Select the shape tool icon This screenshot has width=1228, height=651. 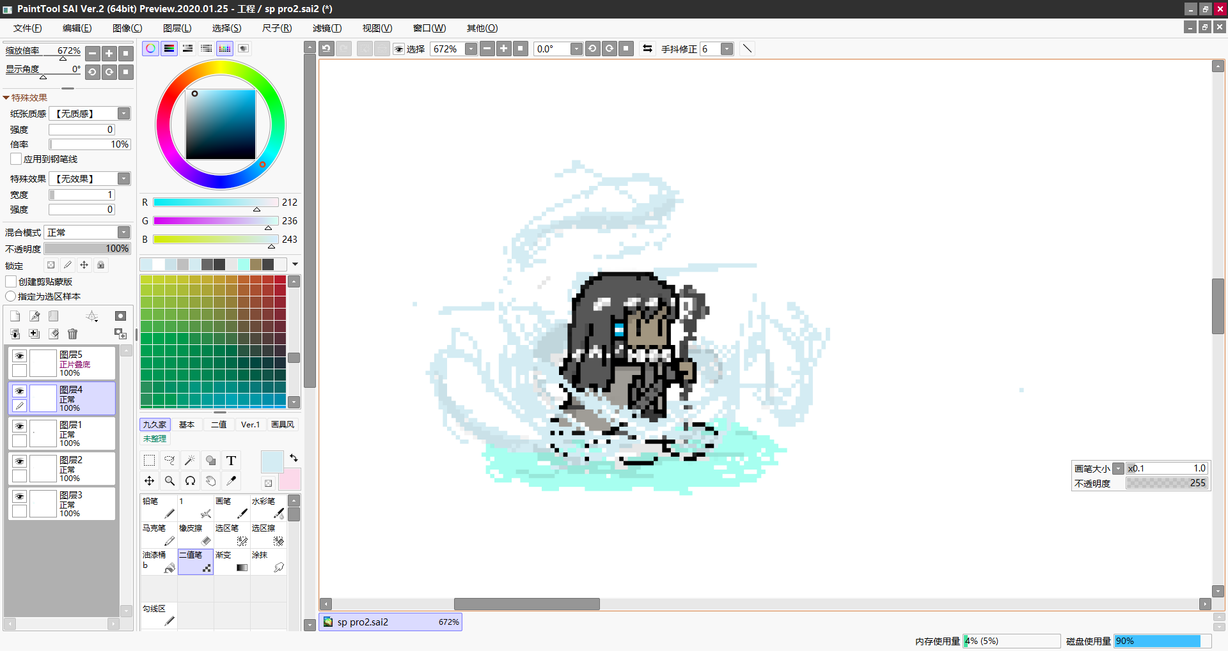(x=210, y=461)
